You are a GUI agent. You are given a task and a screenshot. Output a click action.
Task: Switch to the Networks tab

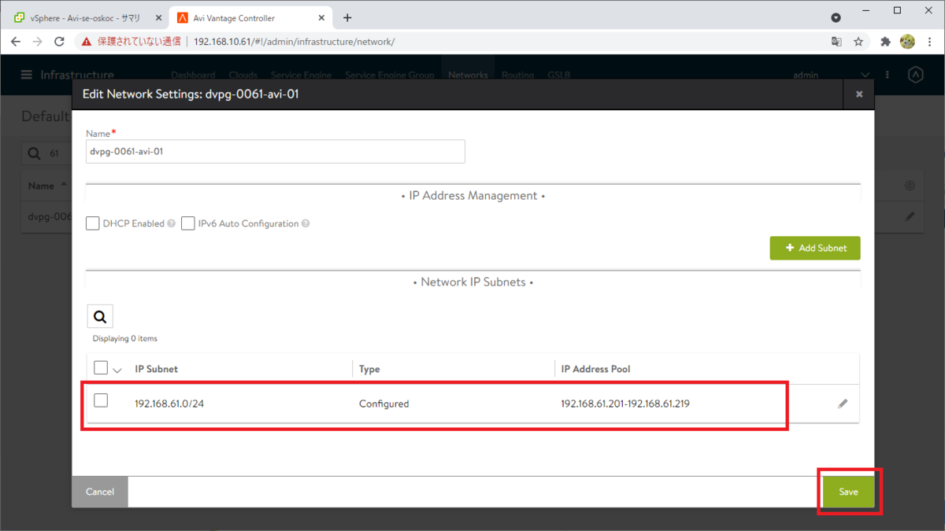468,76
